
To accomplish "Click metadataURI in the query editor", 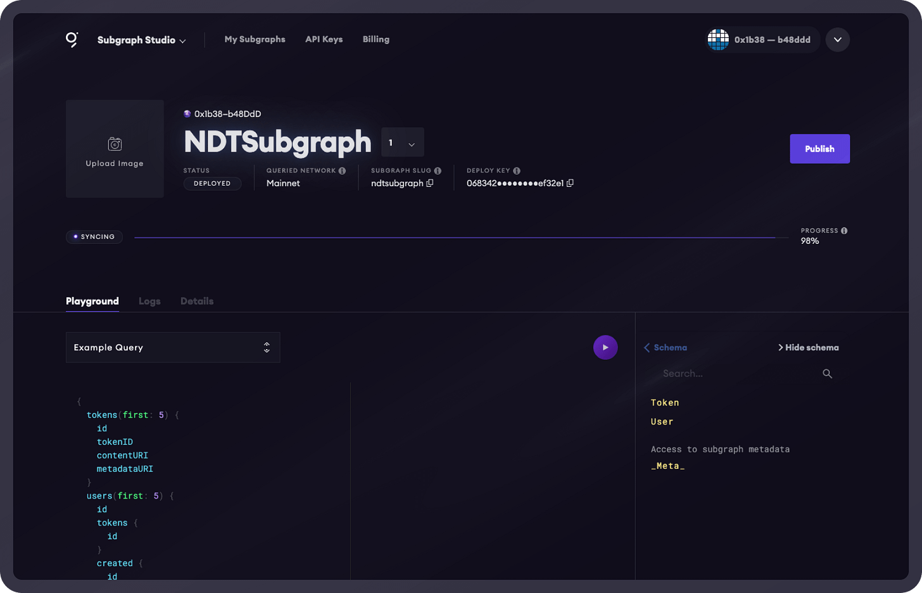I will pos(125,469).
